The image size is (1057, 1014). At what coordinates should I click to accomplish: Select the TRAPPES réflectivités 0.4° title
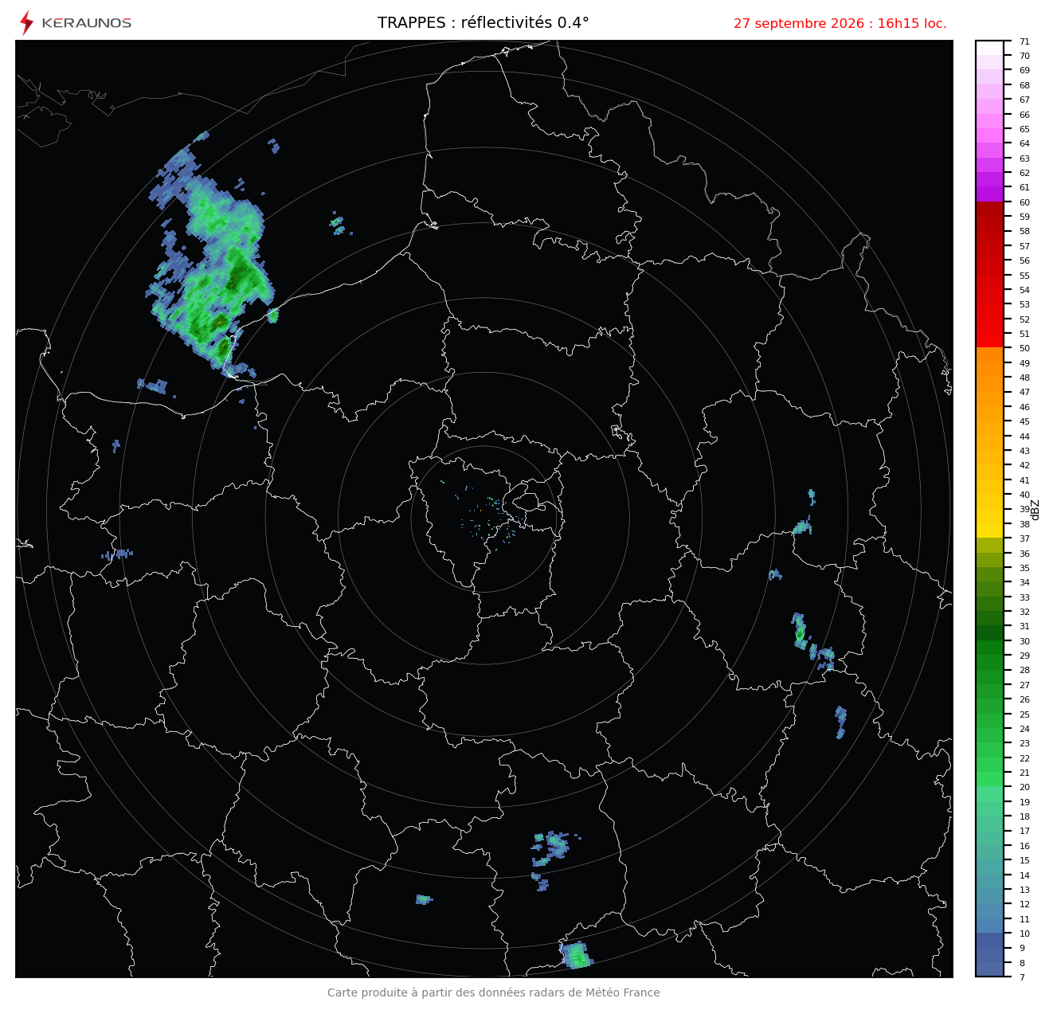pyautogui.click(x=483, y=23)
